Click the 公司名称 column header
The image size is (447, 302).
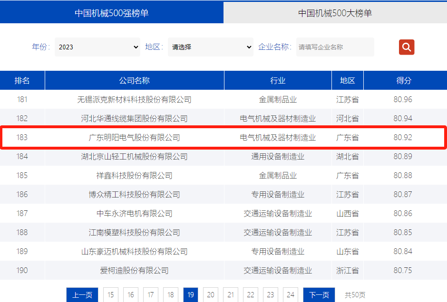135,81
